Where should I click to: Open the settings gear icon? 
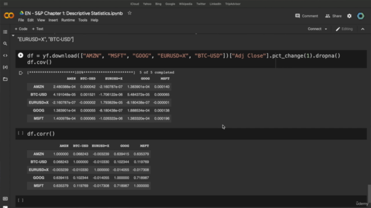(349, 16)
